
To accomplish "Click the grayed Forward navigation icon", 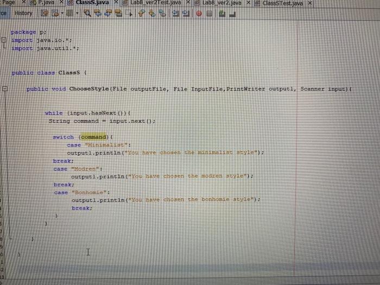I will pos(70,13).
